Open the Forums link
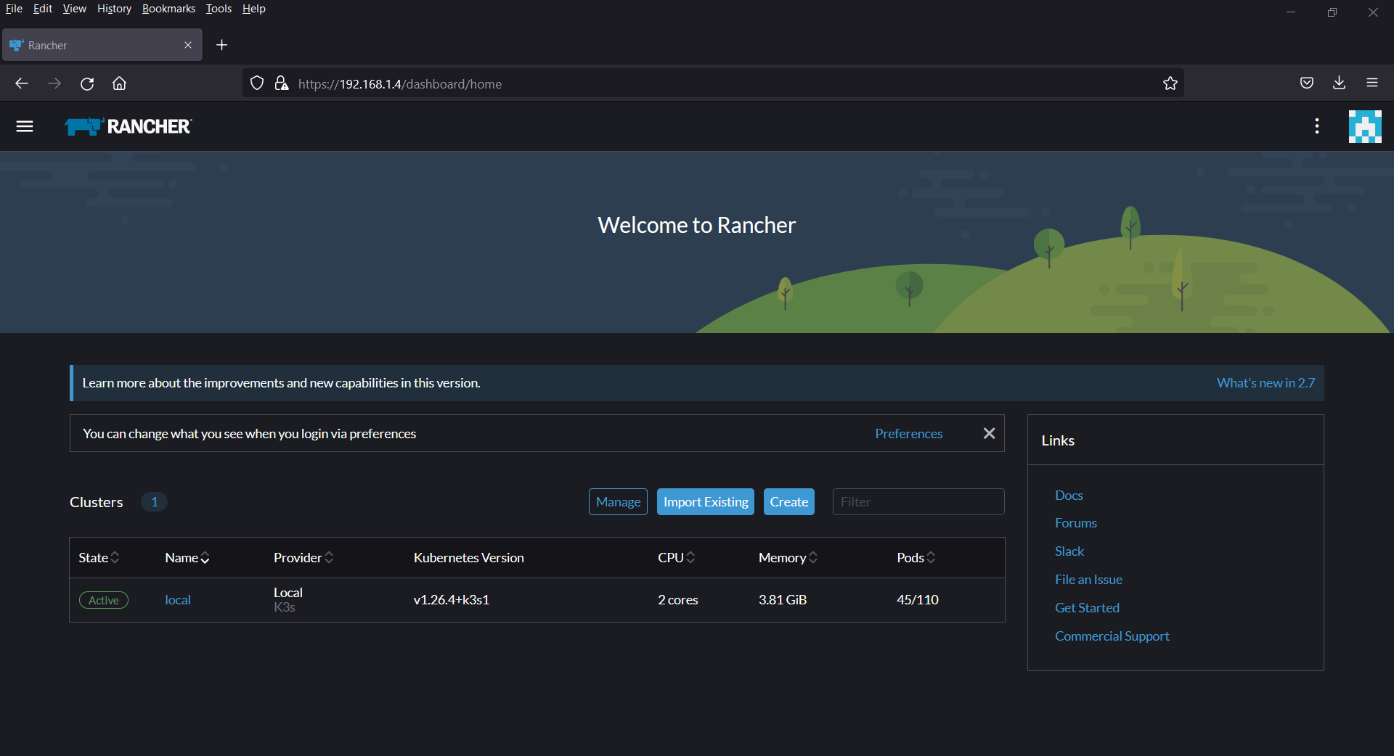Screen dimensions: 1394x756 1076,523
